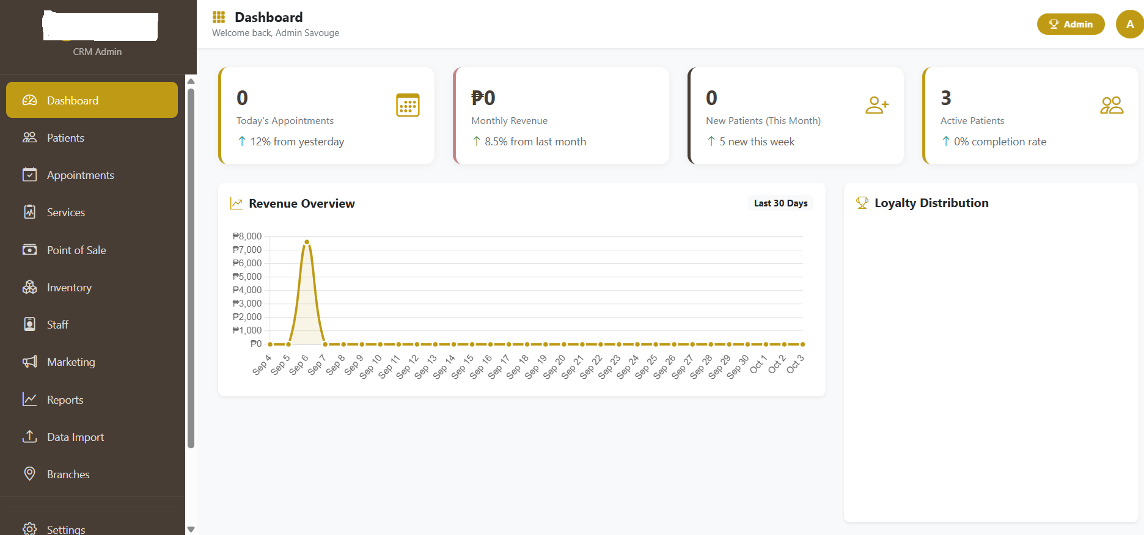Open the Services menu item
The image size is (1144, 535).
coord(92,212)
